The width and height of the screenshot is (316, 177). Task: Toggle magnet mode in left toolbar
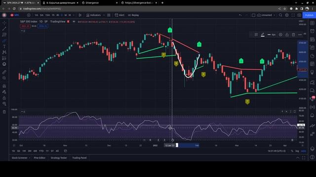4,86
